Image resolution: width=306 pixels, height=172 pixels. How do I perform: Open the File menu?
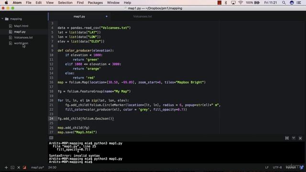(29, 2)
